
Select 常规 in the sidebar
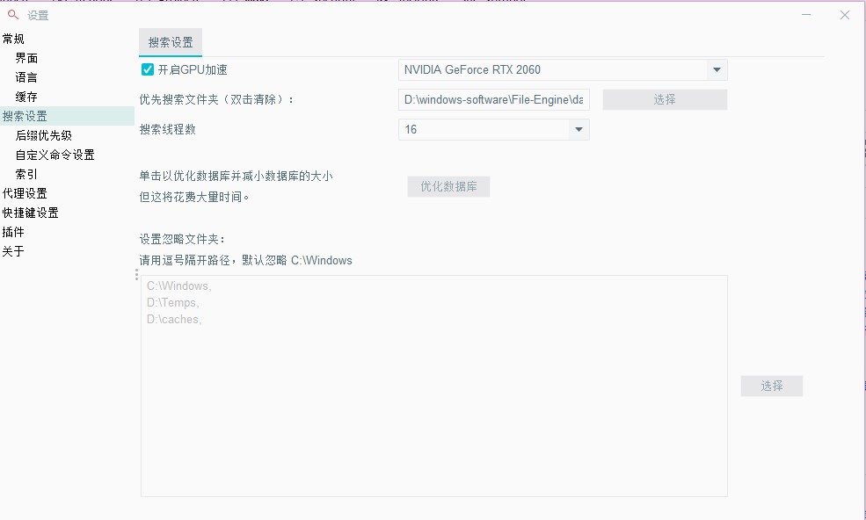(x=13, y=39)
